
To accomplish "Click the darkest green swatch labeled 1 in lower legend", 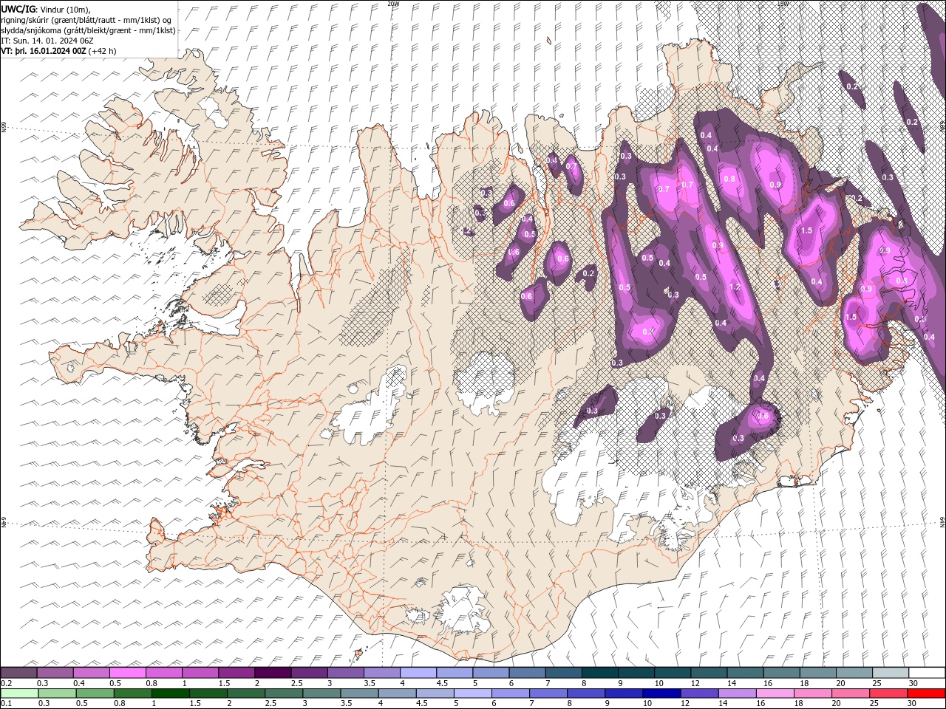I will point(170,693).
